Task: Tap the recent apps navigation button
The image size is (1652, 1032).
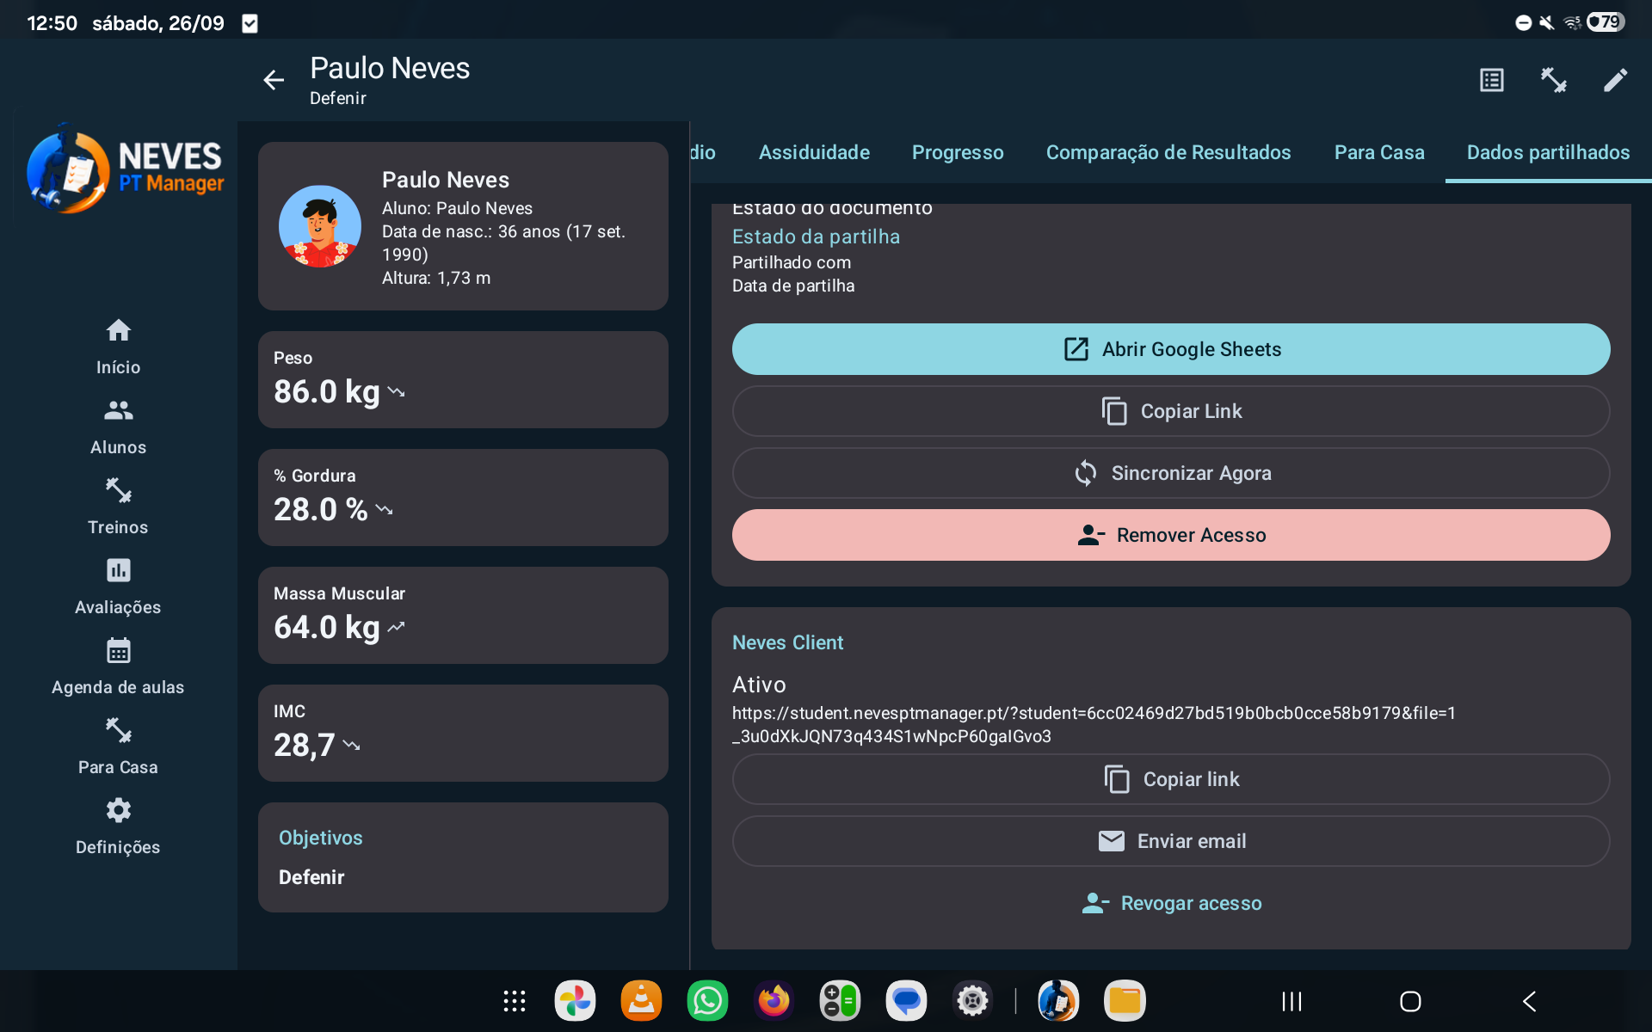Action: coord(1291,1001)
